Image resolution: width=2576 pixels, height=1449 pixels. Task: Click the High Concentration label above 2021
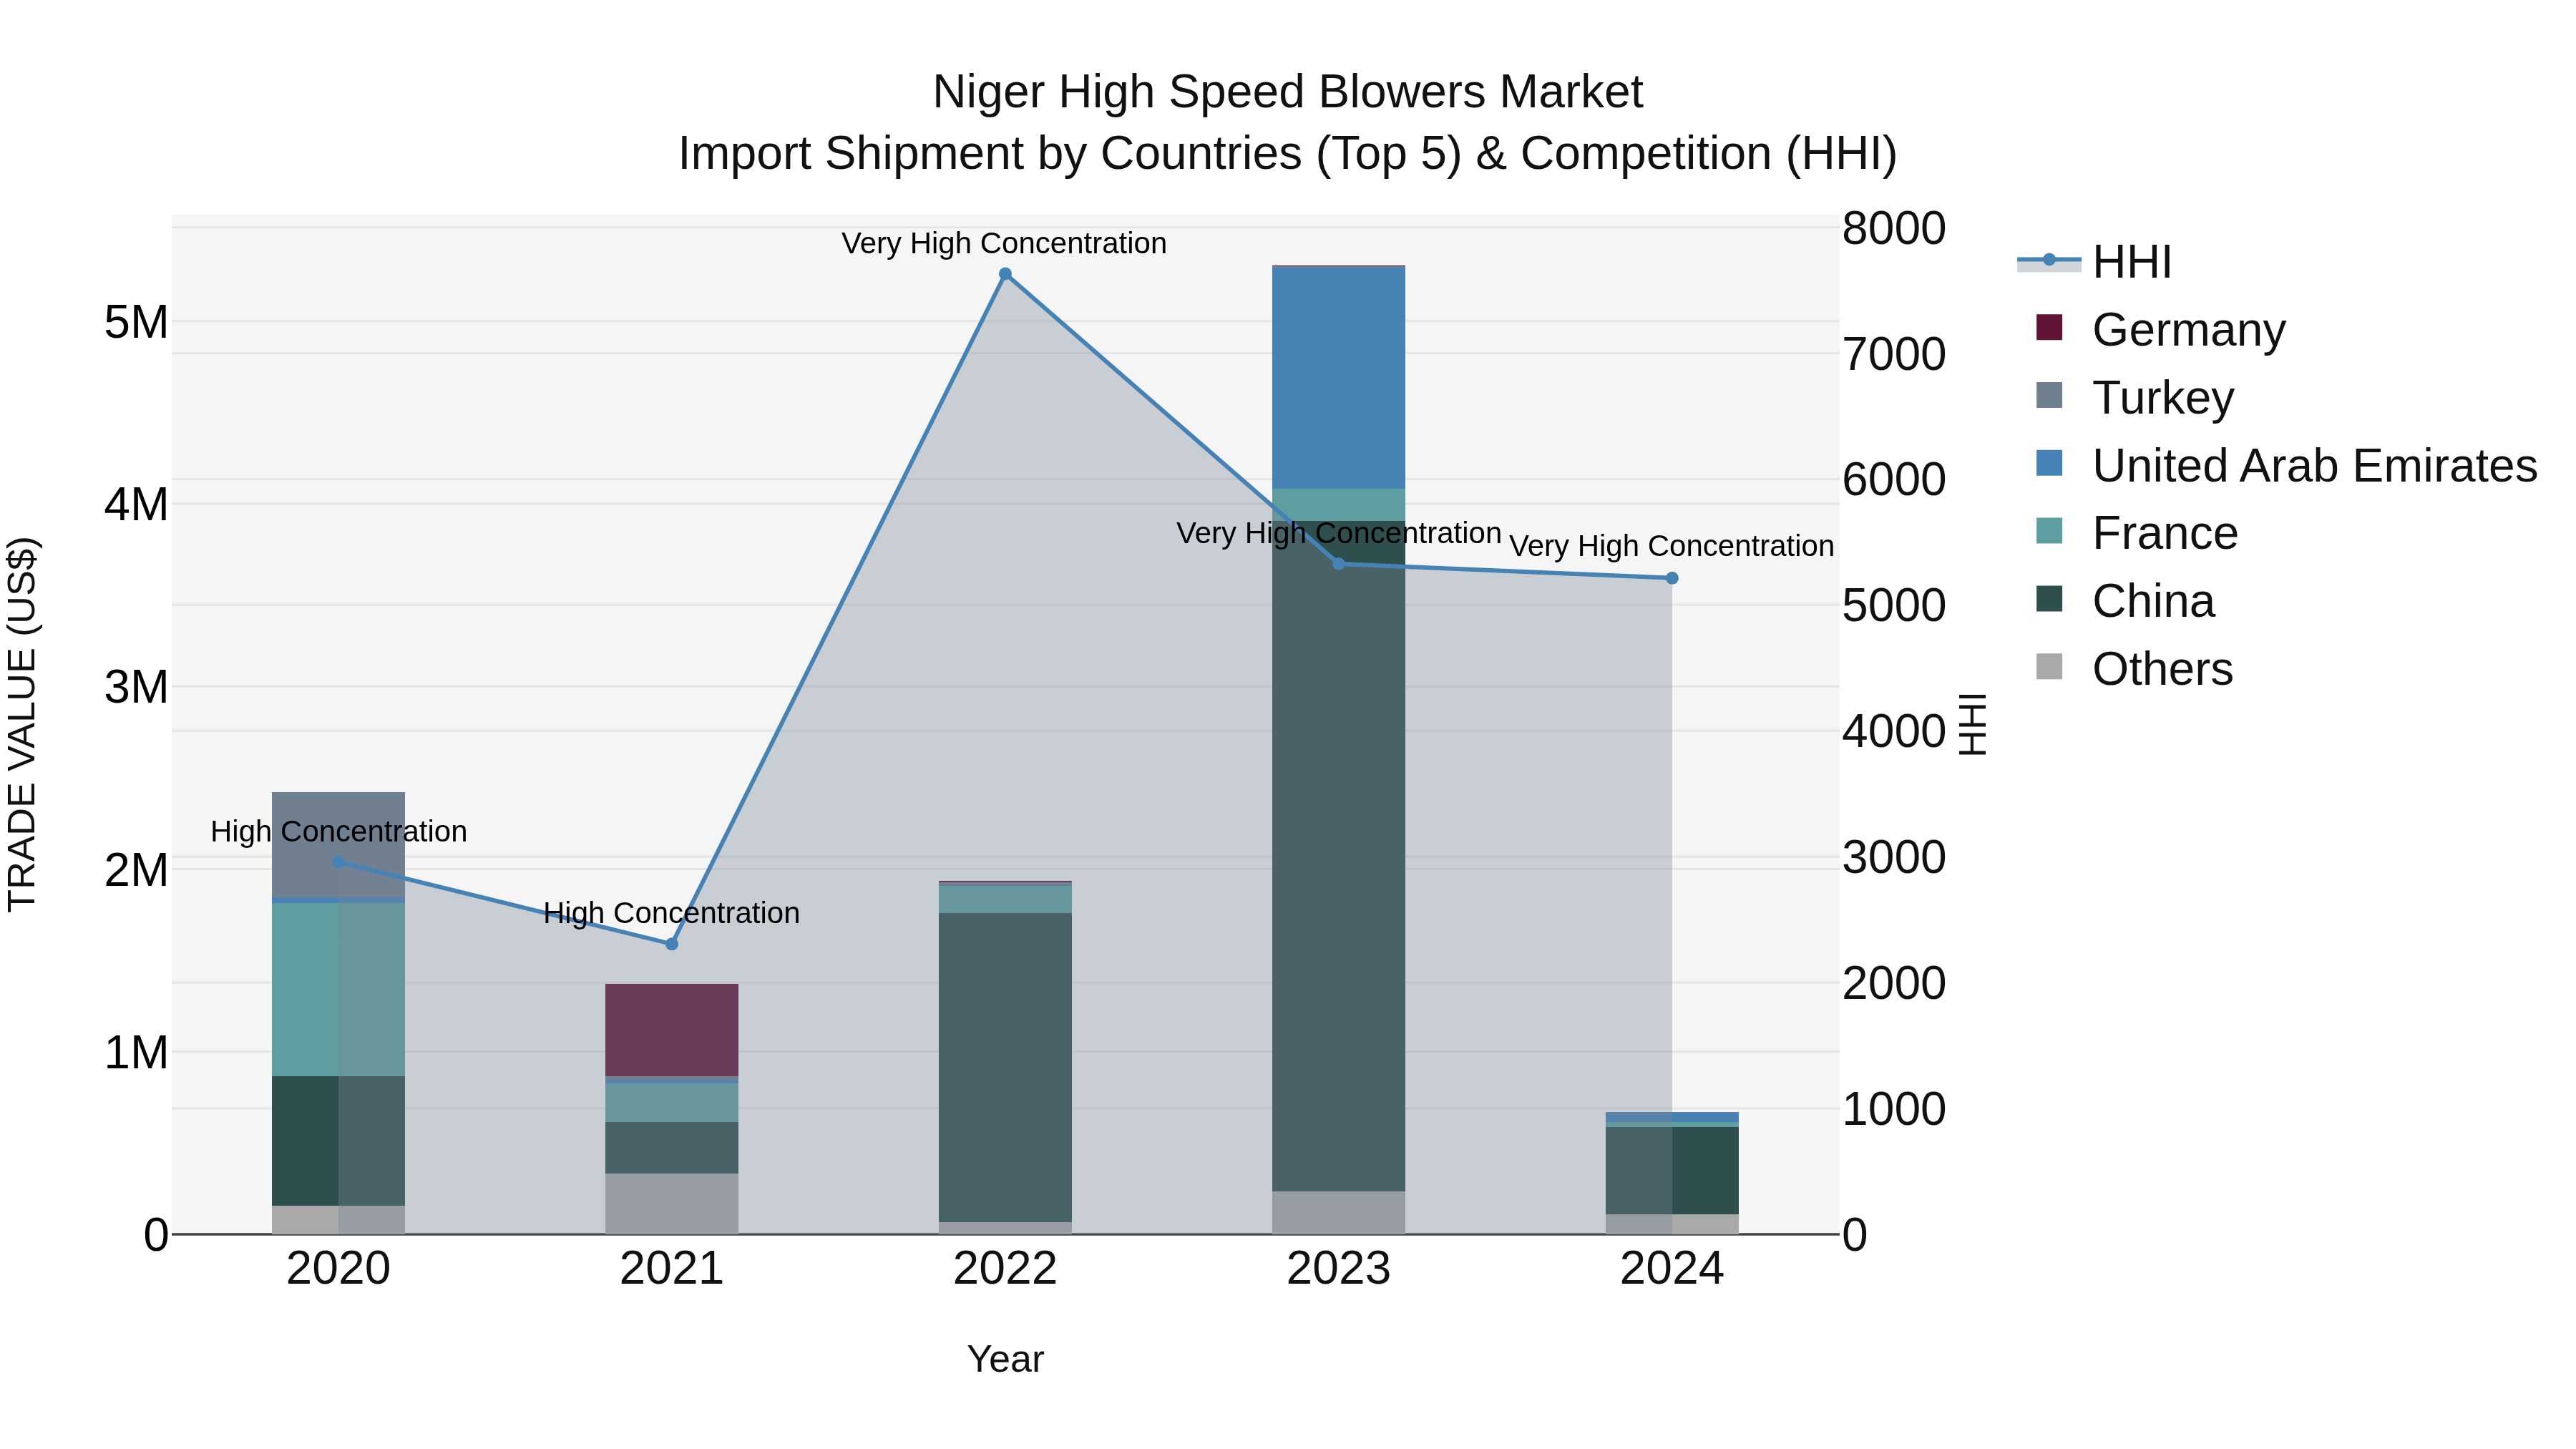coord(671,913)
